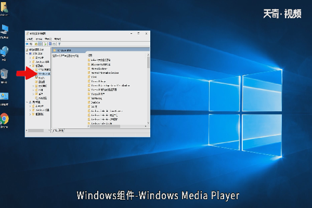The width and height of the screenshot is (312, 208).
Task: Click the Up one level toolbar icon
Action: click(x=36, y=44)
